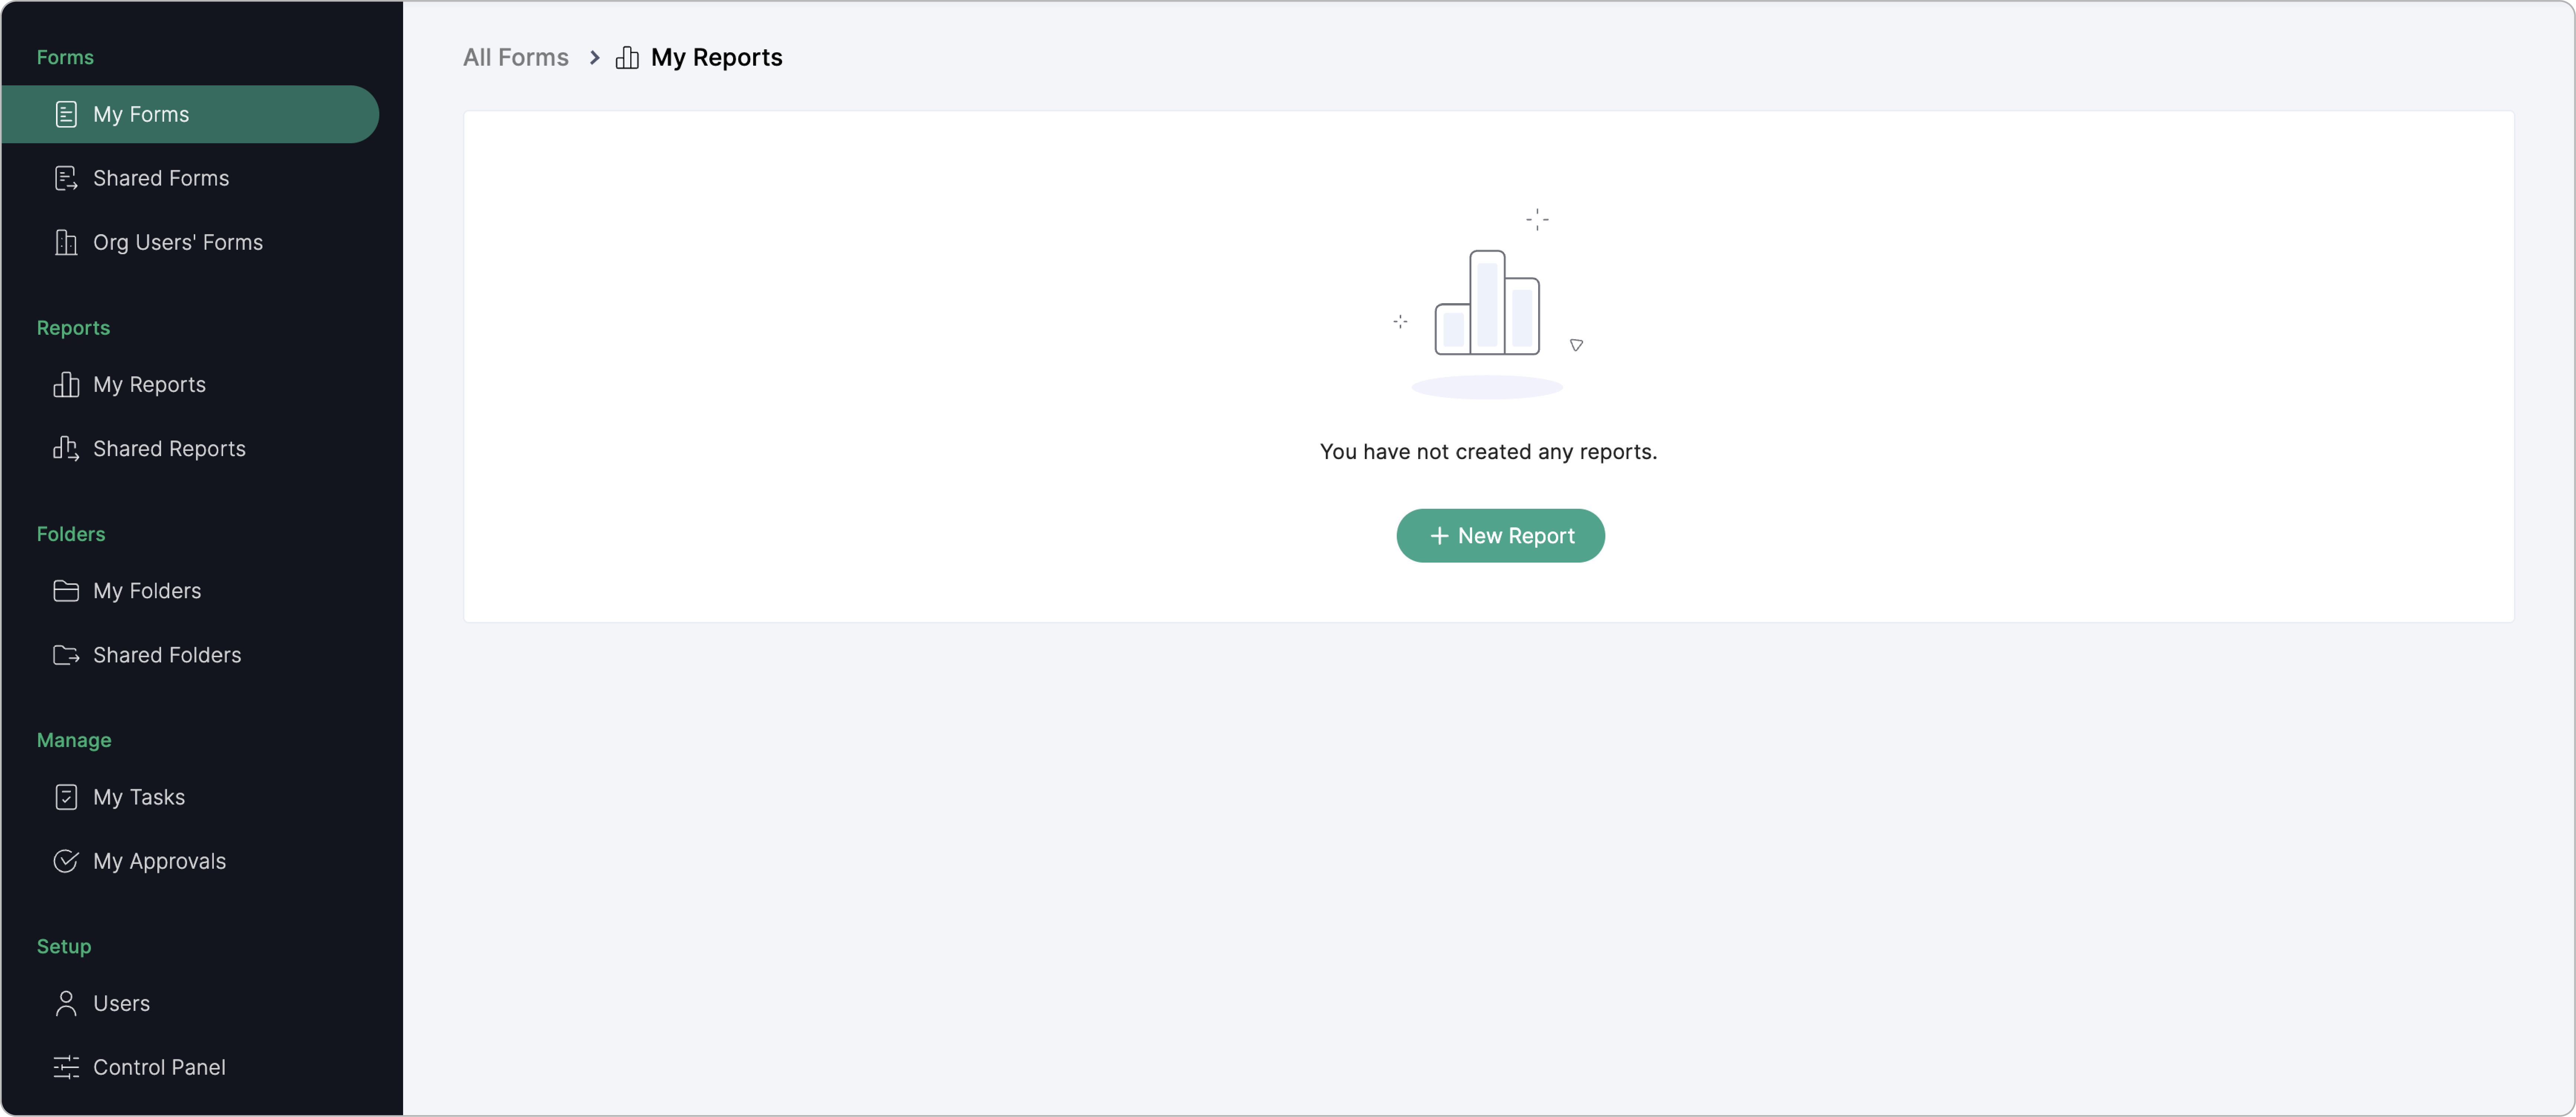Open the My Forms menu item
This screenshot has height=1117, width=2576.
141,114
